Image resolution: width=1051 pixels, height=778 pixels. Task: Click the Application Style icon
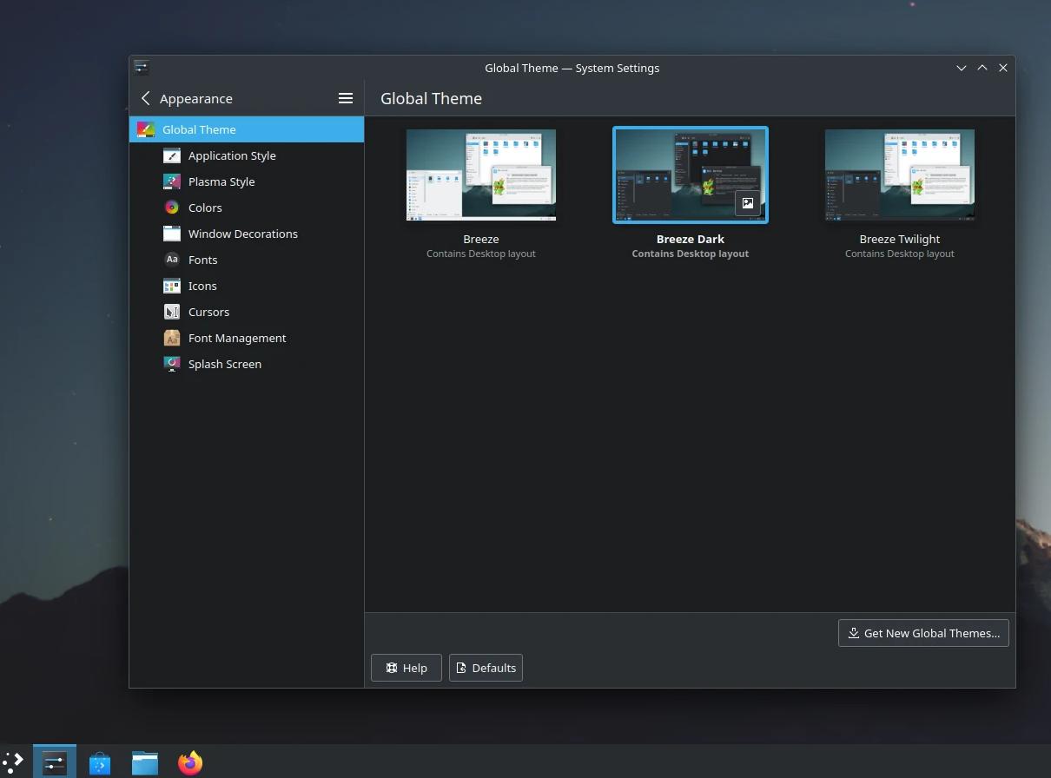(172, 155)
